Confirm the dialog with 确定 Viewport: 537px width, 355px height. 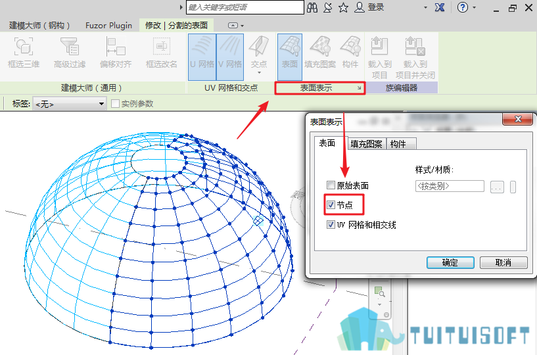(450, 263)
